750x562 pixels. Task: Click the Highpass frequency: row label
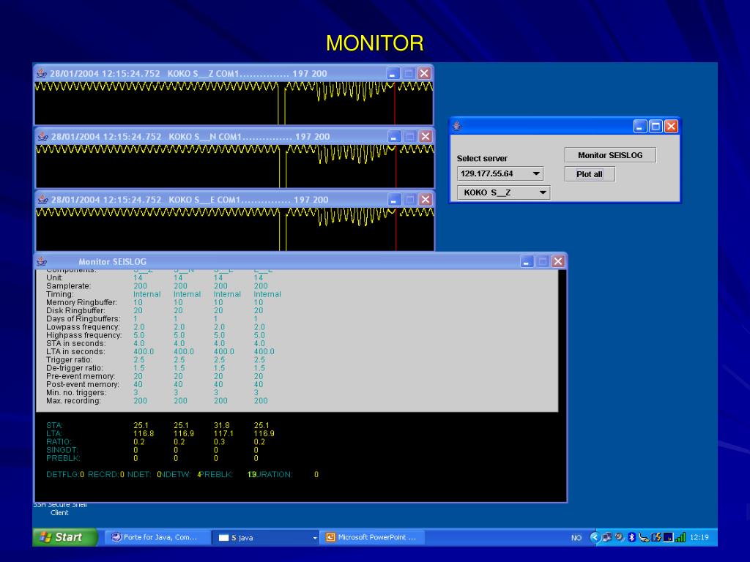83,335
